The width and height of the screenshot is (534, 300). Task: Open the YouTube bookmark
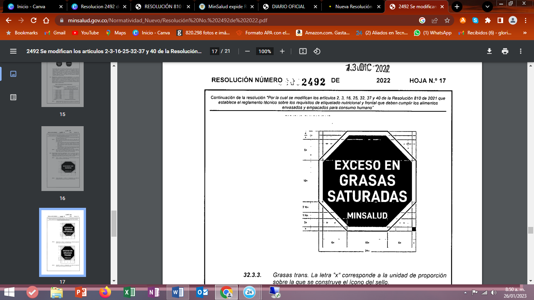tap(86, 33)
